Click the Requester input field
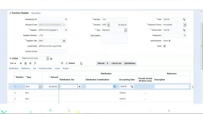 [173, 35]
